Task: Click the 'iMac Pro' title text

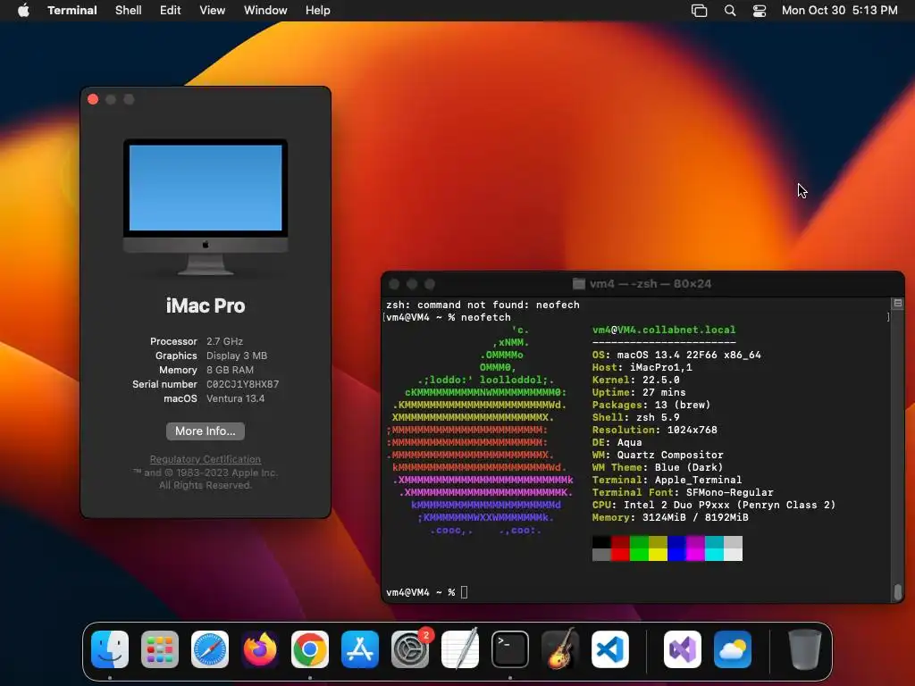Action: (x=206, y=305)
